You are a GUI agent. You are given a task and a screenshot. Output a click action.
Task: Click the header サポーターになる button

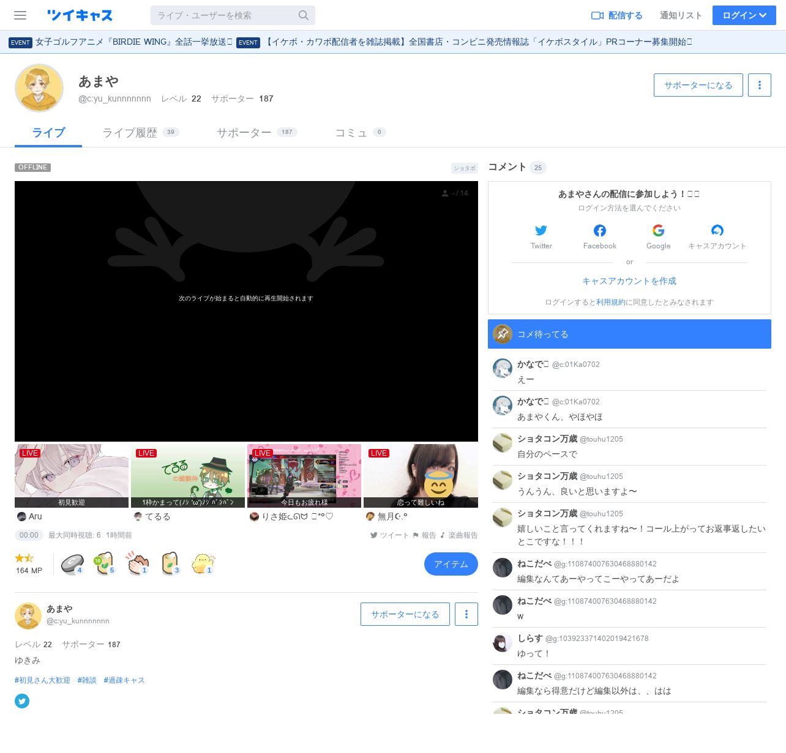click(698, 85)
